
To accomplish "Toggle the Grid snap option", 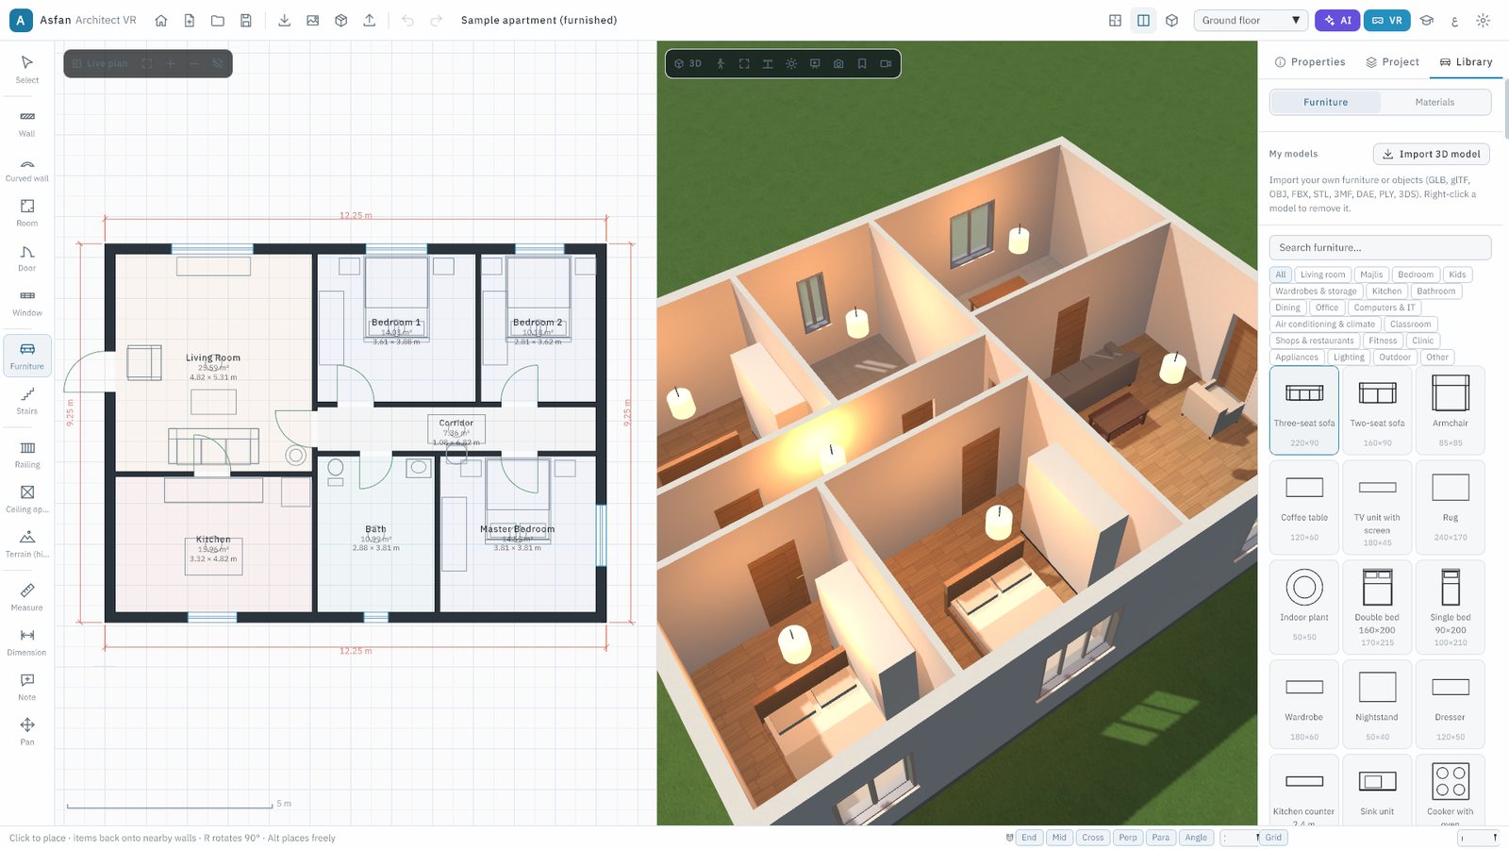I will tap(1273, 838).
